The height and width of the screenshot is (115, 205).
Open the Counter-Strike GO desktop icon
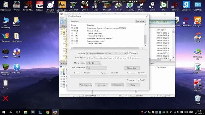[62, 7]
